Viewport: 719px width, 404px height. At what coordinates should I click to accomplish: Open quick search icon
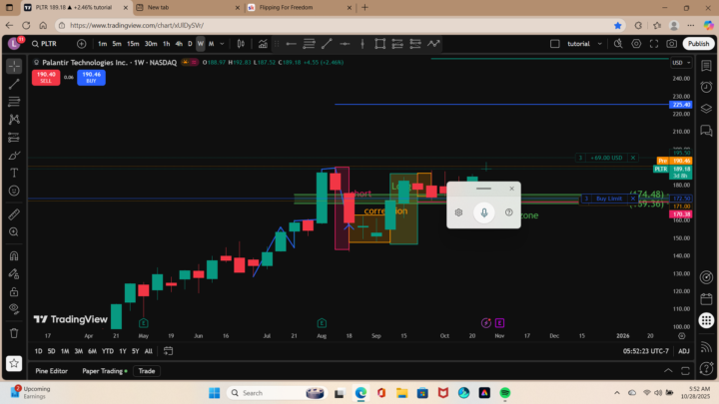(x=618, y=44)
